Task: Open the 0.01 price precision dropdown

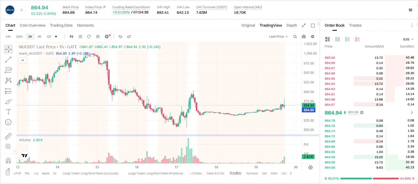Action: pos(408,39)
